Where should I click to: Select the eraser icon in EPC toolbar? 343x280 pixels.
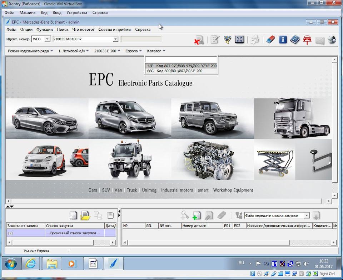(270, 40)
